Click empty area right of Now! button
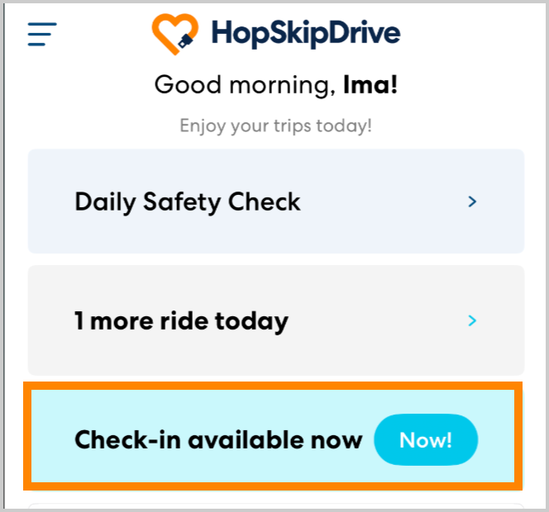This screenshot has height=512, width=549. click(496, 439)
